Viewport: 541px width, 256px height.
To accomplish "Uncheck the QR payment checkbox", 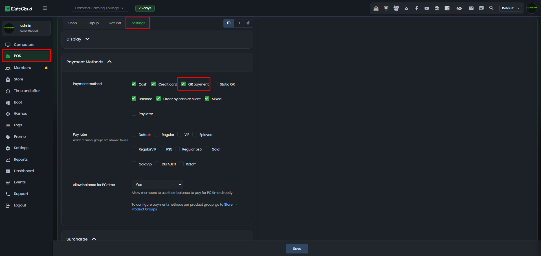I will pos(183,84).
